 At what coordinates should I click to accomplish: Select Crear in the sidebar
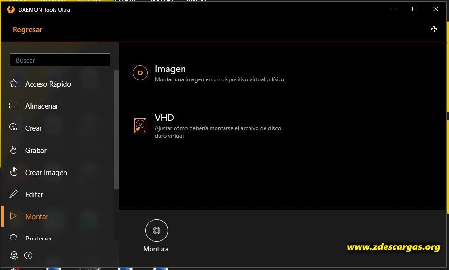tap(33, 128)
